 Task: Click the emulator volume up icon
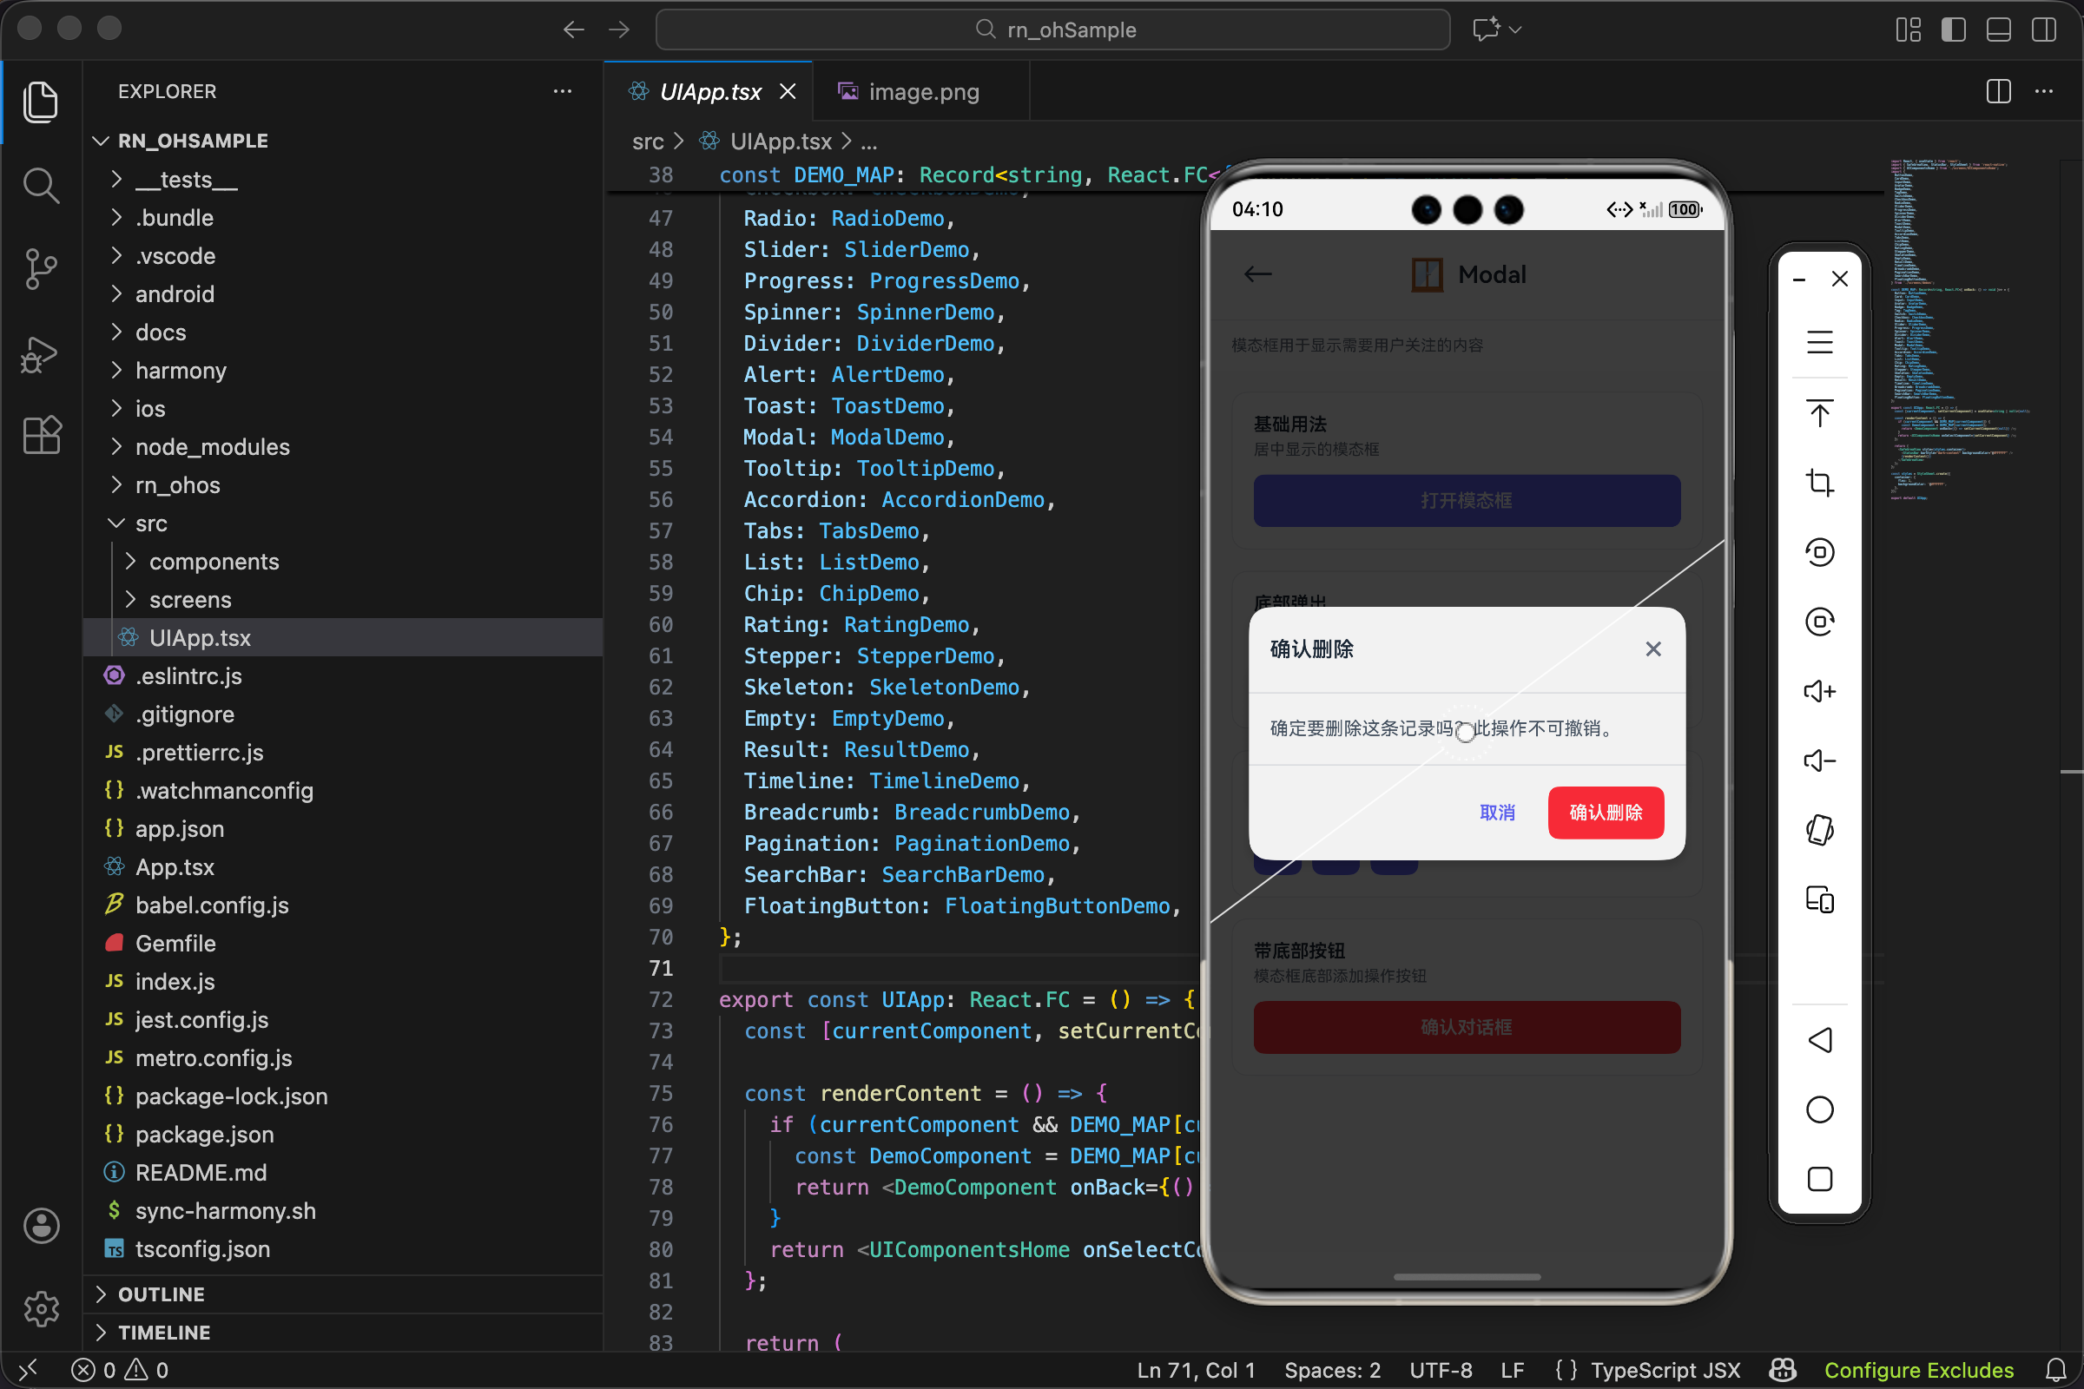(1819, 691)
